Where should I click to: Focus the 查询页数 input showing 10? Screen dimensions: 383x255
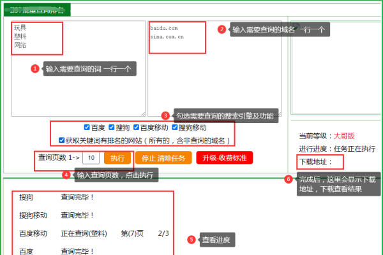(x=91, y=158)
